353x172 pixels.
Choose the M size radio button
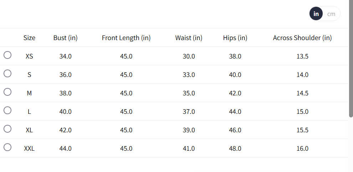7,92
